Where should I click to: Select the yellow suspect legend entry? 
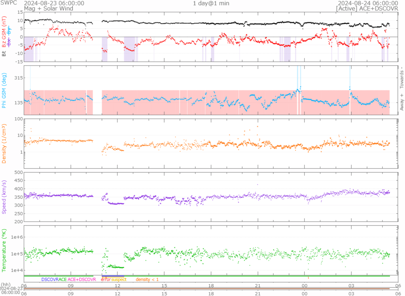[119, 279]
